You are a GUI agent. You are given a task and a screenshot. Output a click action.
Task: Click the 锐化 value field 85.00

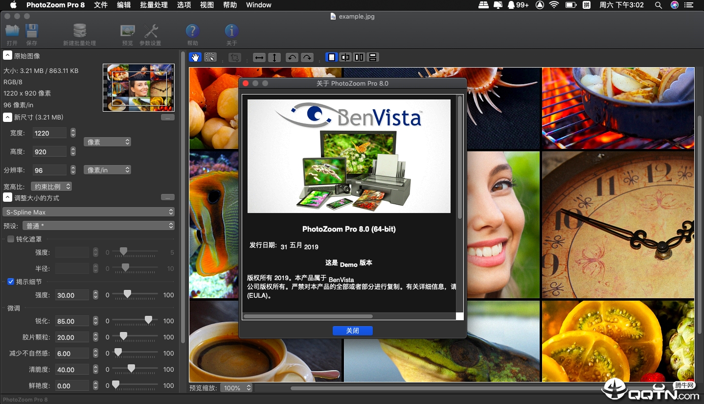tap(72, 321)
